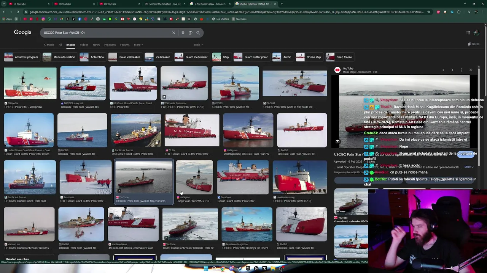Filter by the Cruise ship chip

[x=309, y=57]
